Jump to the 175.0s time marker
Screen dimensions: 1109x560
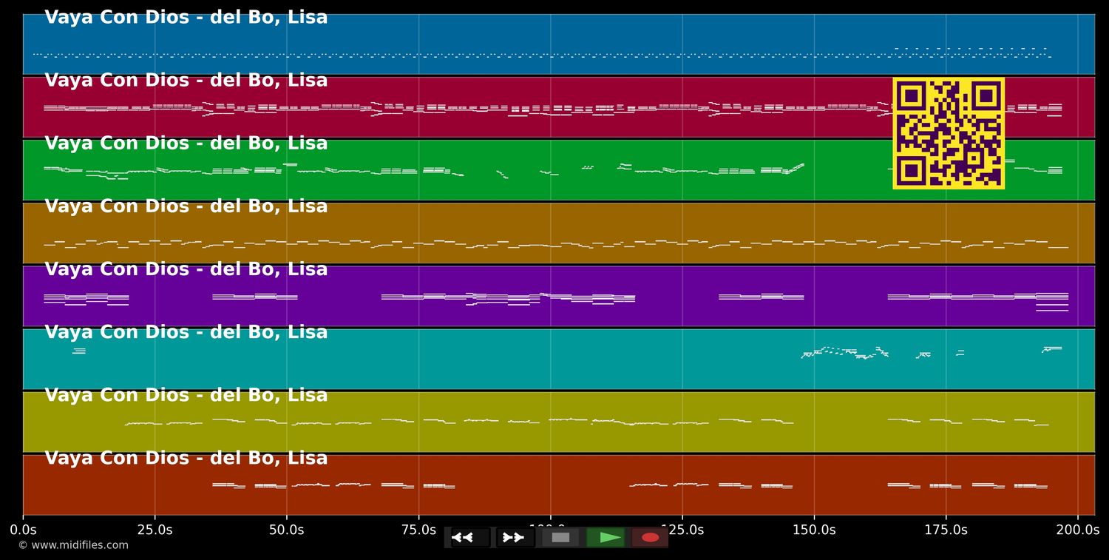pyautogui.click(x=946, y=530)
